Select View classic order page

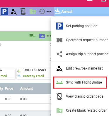(80, 96)
